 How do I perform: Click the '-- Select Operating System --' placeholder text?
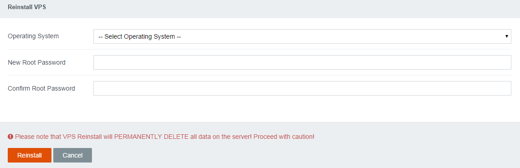click(x=139, y=36)
